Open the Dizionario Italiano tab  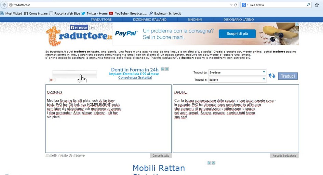150,19
